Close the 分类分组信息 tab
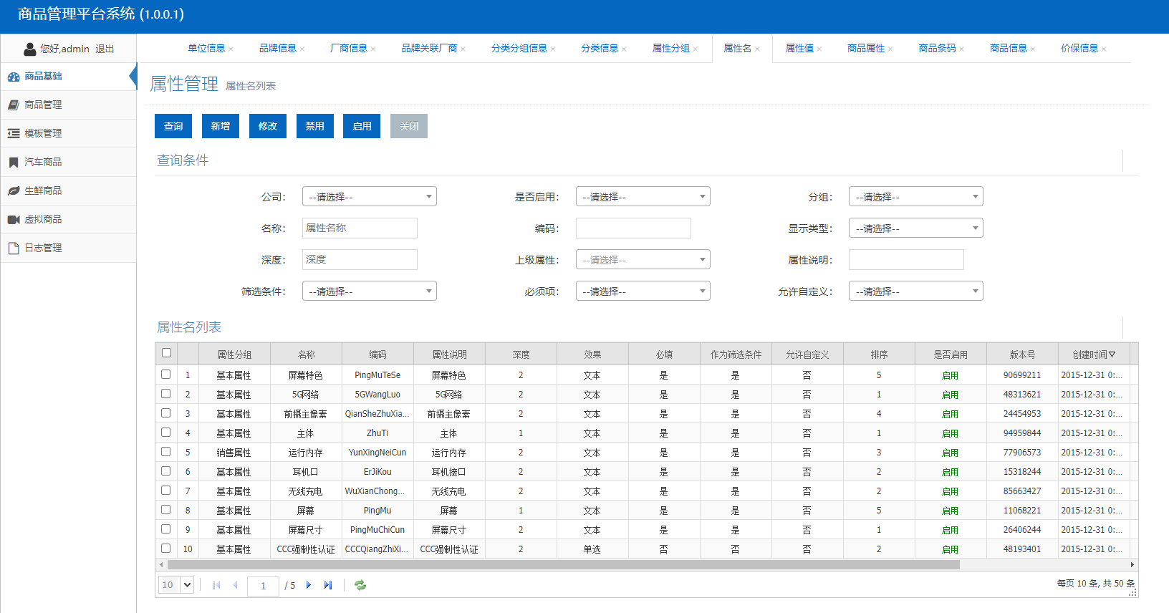1169x613 pixels. point(553,49)
